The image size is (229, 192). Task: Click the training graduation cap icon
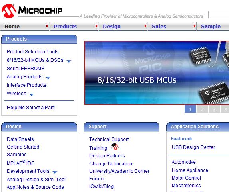coord(115,147)
